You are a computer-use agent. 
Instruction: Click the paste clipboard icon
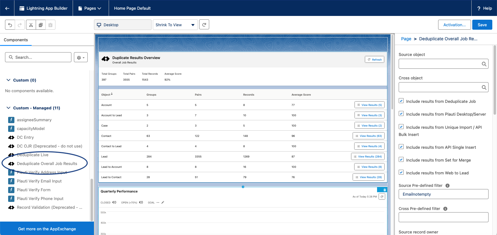pyautogui.click(x=50, y=25)
